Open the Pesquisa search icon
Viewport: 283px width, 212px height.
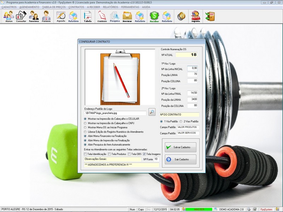point(115,16)
